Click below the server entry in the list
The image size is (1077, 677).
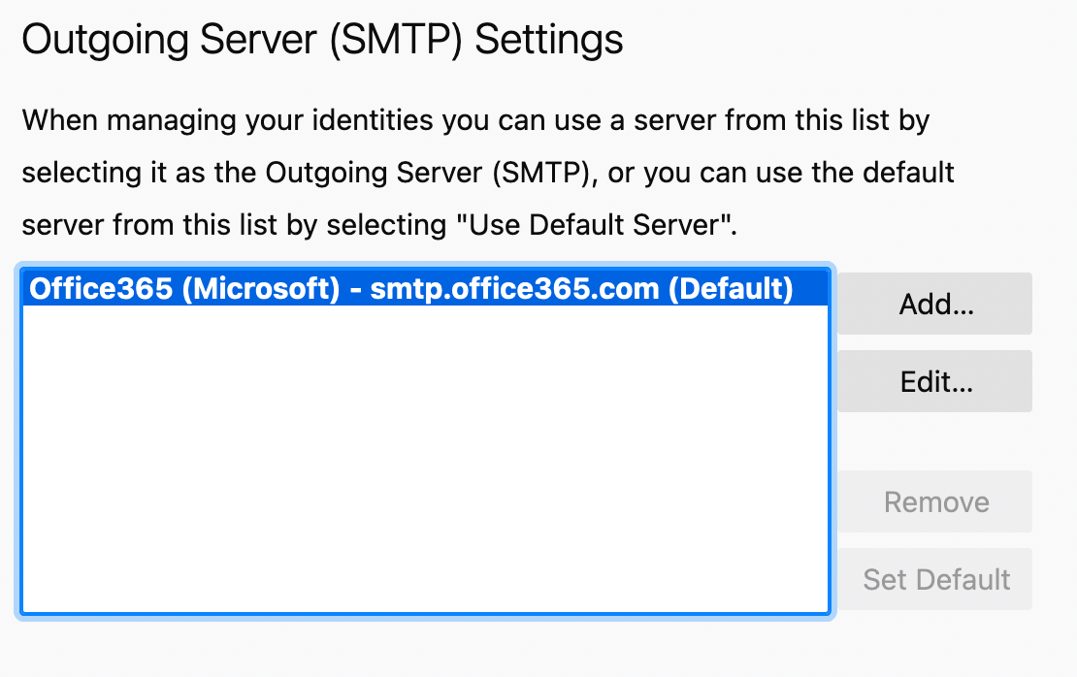click(422, 388)
